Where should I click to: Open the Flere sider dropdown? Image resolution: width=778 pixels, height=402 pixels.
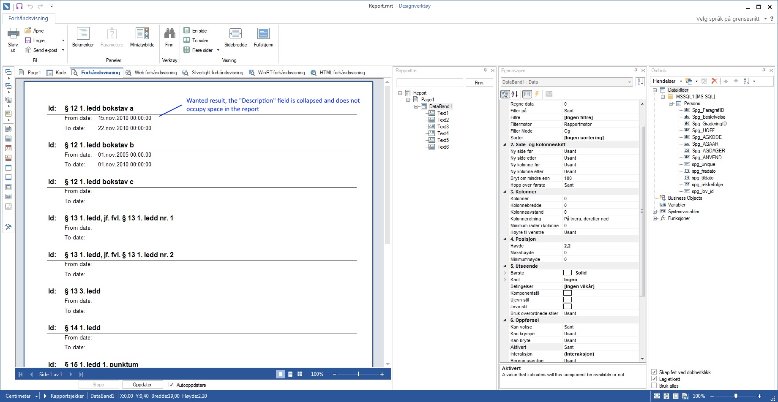point(218,50)
